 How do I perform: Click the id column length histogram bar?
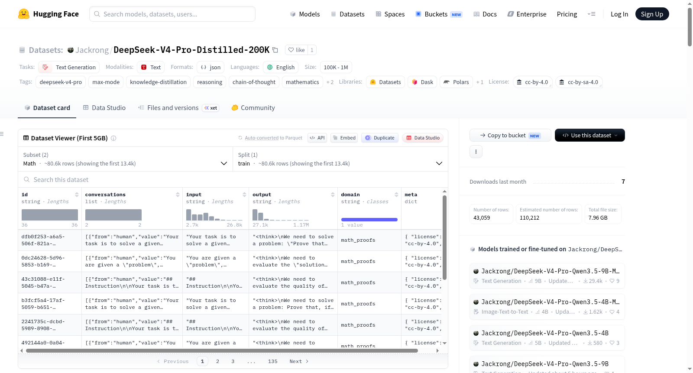coord(50,215)
